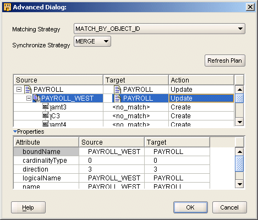This screenshot has height=220, width=258.
Task: Click the properties table scrollbar thumb
Action: [x=239, y=163]
